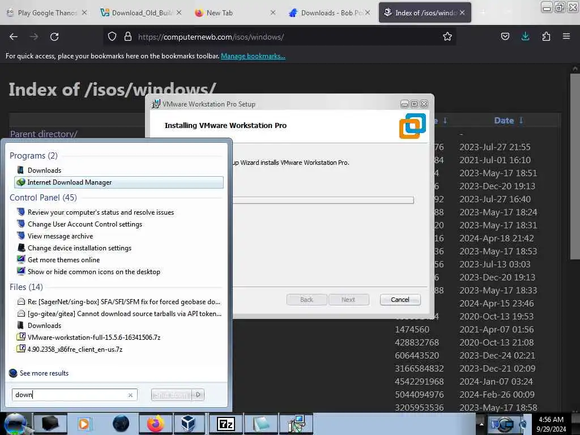The height and width of the screenshot is (435, 580).
Task: Open the media player taskbar icon
Action: [84, 424]
